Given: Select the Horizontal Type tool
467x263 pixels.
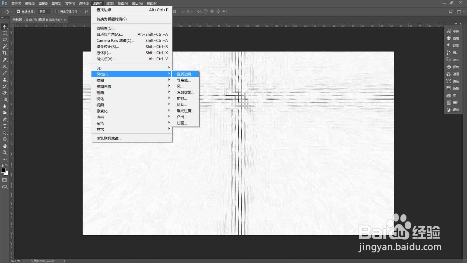Looking at the screenshot, I should (x=5, y=126).
